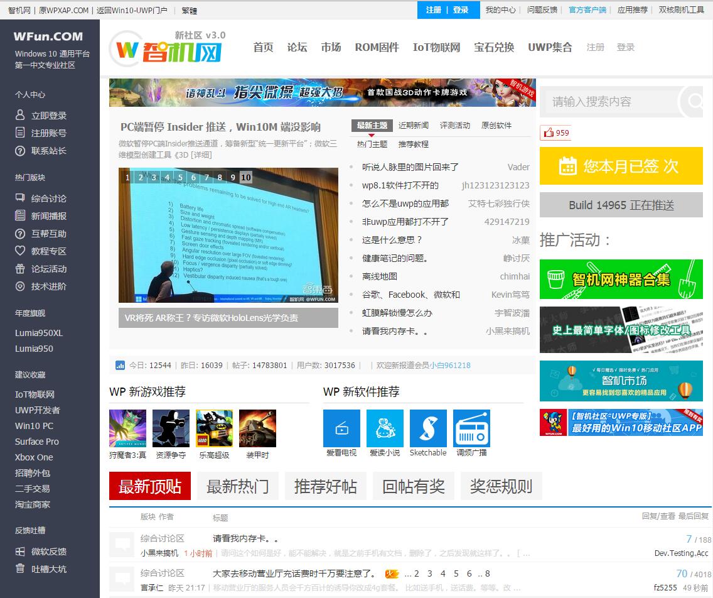This screenshot has height=598, width=713.
Task: Open 官方客户端 link in top bar
Action: pyautogui.click(x=587, y=9)
